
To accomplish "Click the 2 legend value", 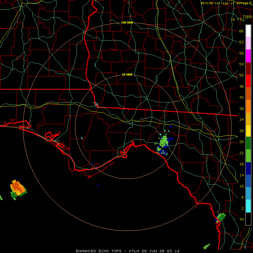I will click(243, 208).
